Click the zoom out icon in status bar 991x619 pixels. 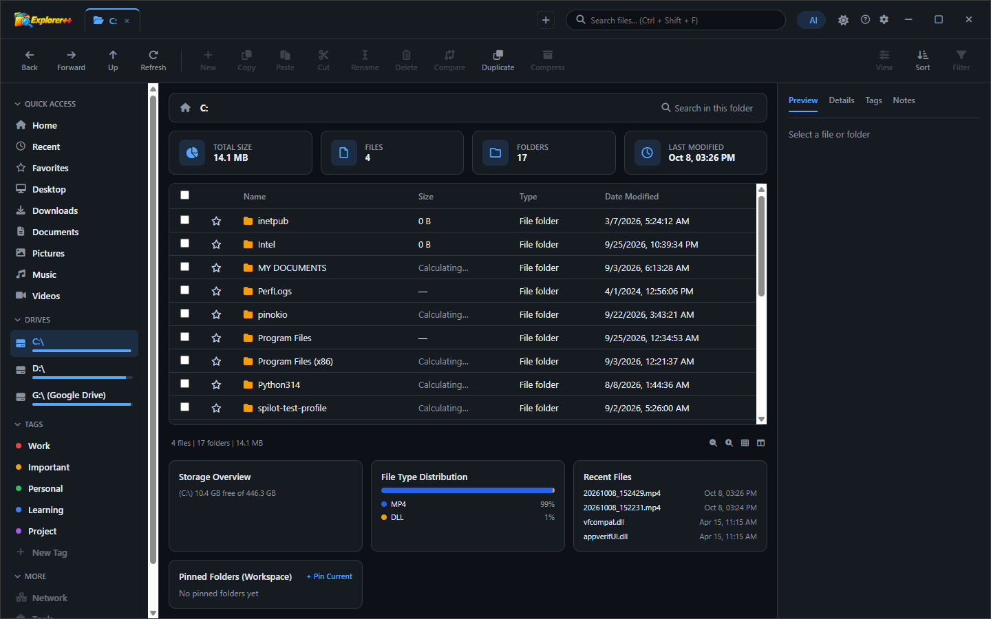(x=714, y=443)
